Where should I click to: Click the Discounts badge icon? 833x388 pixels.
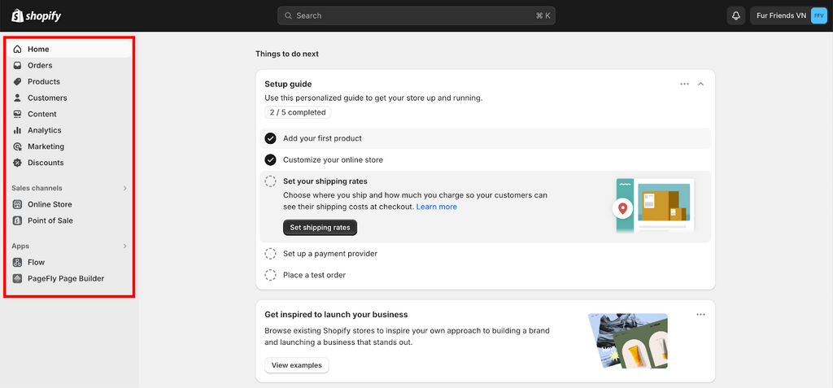pos(18,163)
